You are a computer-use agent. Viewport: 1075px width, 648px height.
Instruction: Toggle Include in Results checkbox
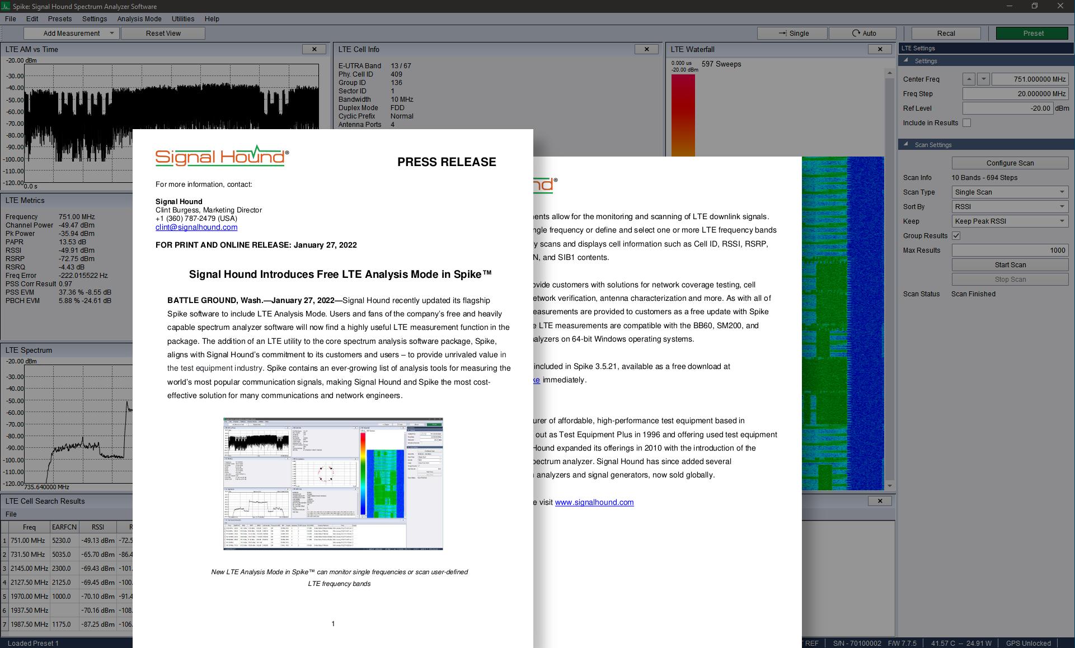pyautogui.click(x=966, y=123)
